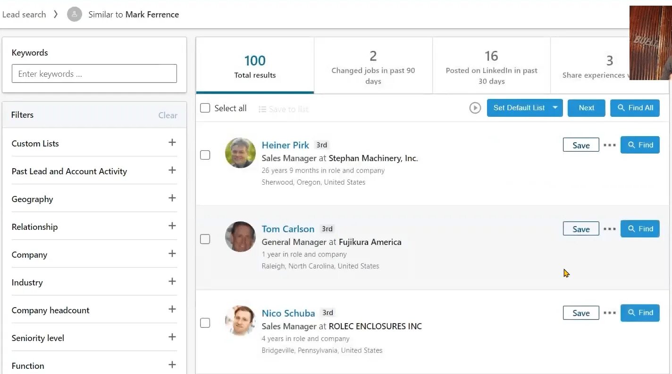Expand the Geography filter
Image resolution: width=672 pixels, height=374 pixels.
[172, 198]
